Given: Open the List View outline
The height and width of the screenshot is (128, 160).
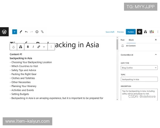Looking at the screenshot, I should click(42, 32).
